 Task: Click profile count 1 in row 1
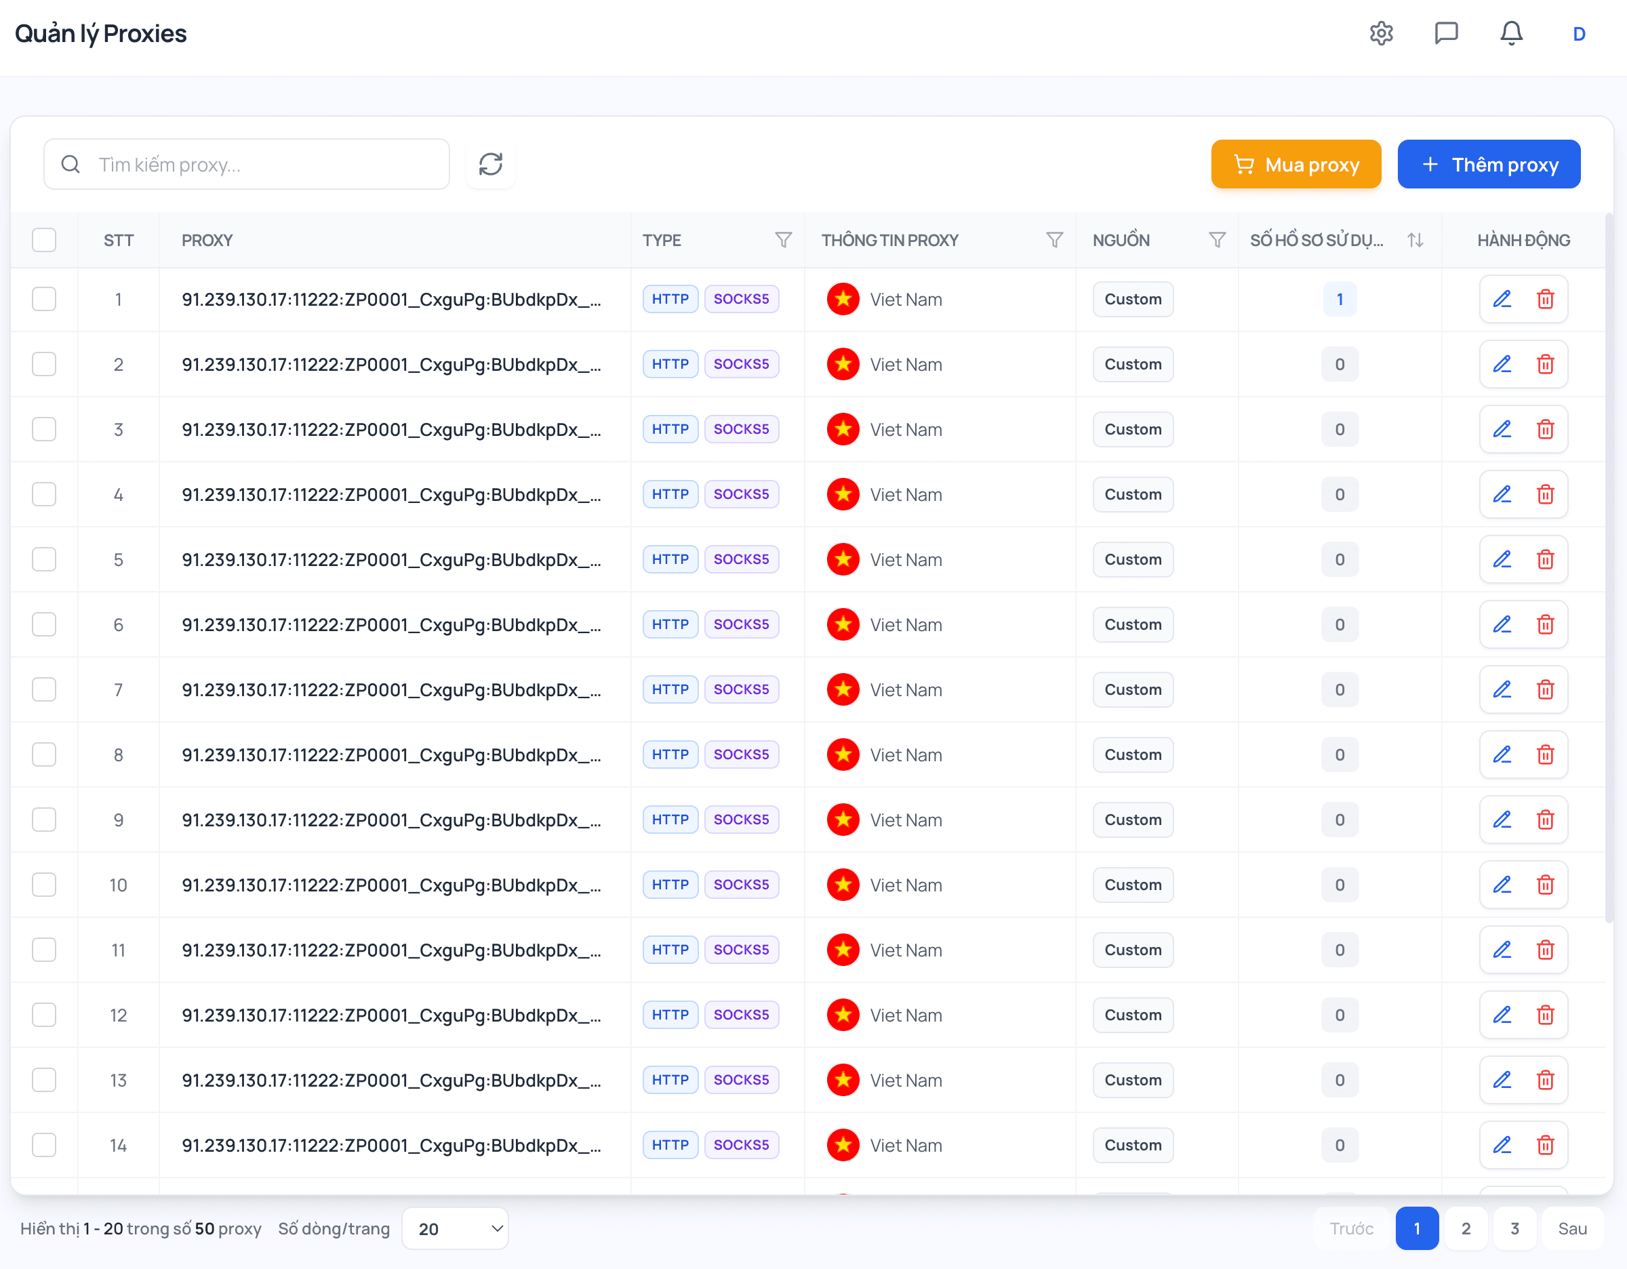1340,300
